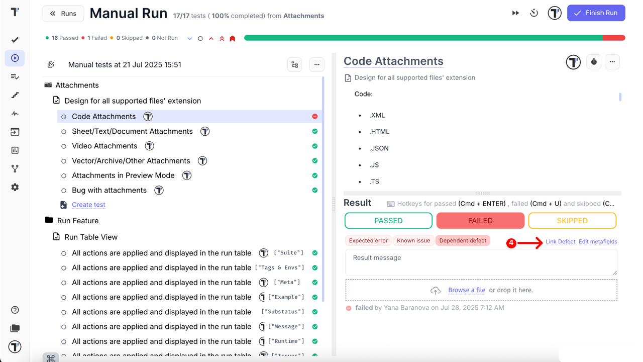Open Sheet/Text/Document Attachments test
The height and width of the screenshot is (362, 643).
(x=132, y=131)
